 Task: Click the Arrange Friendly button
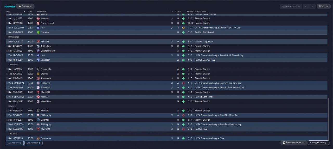pos(318,143)
